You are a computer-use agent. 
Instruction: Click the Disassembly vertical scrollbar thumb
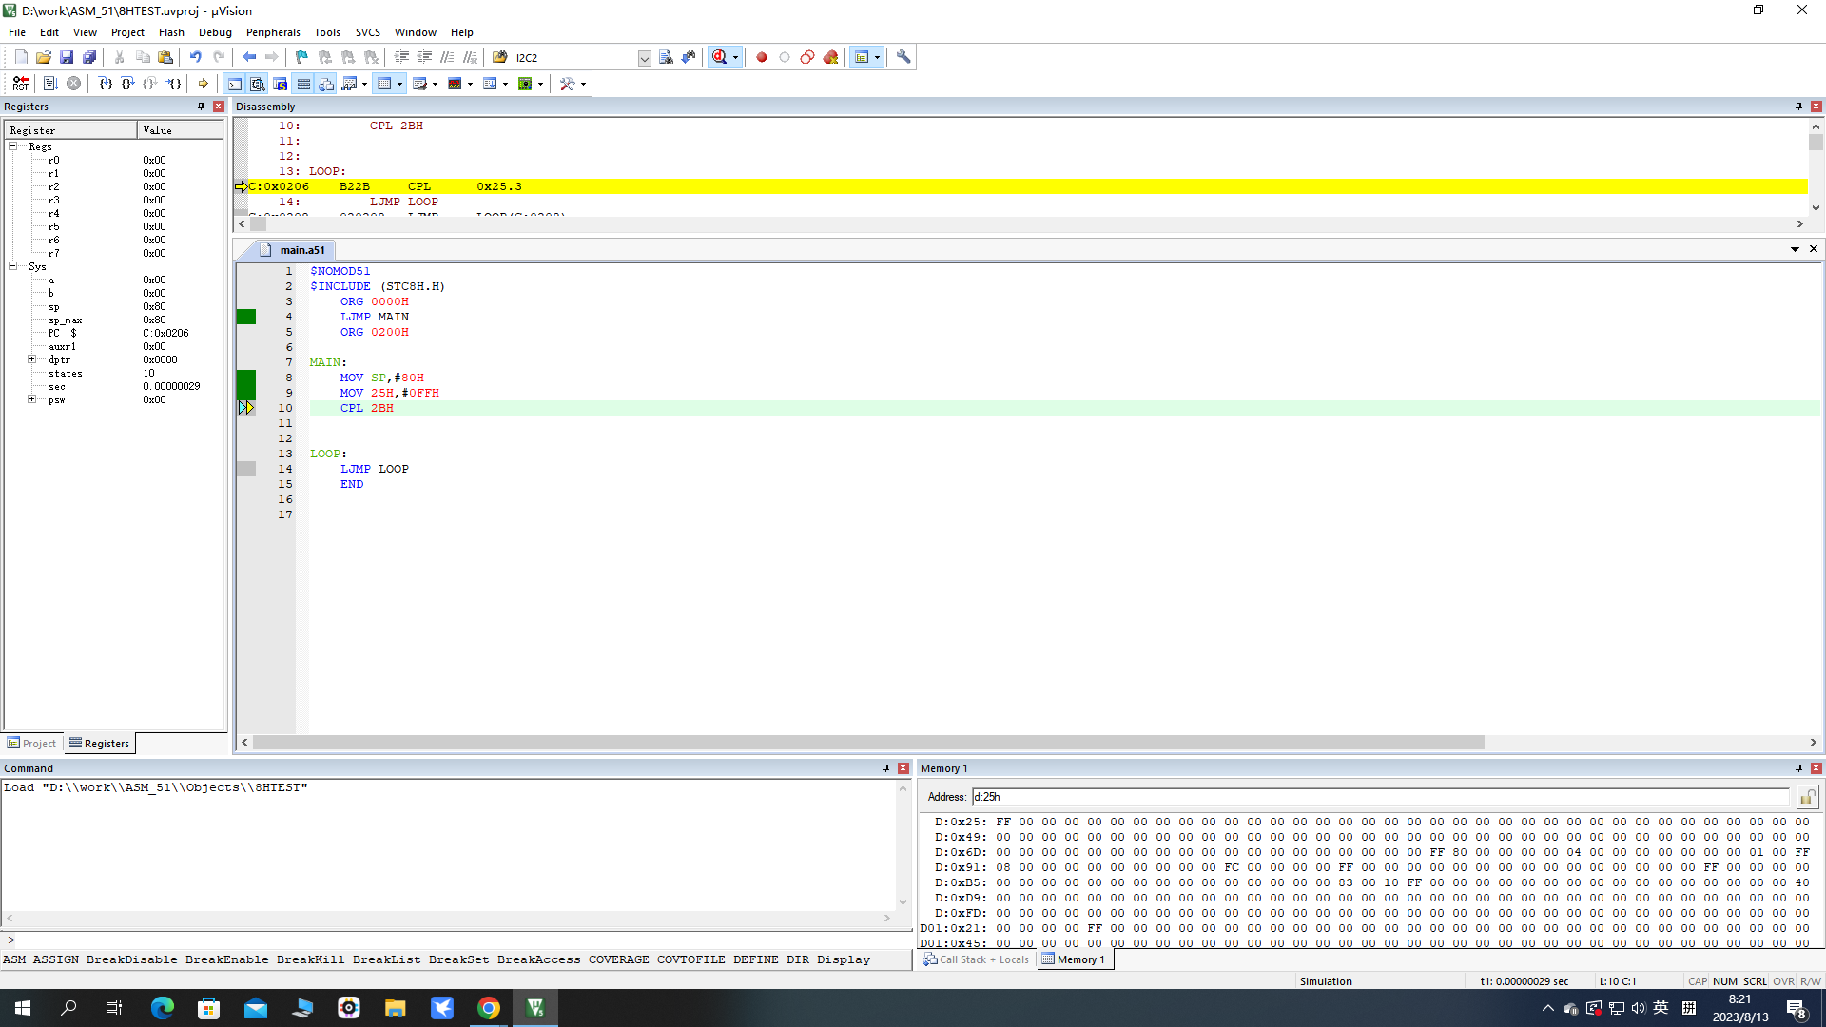1816,143
